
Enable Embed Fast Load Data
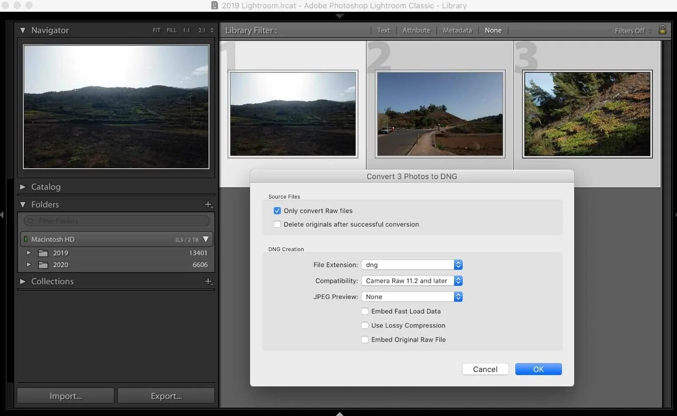click(x=365, y=311)
